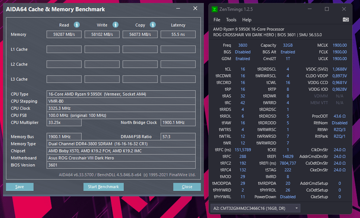360x218 pixels.
Task: Click the CLDO VDDP value 0,8973V
Action: [x=340, y=76]
